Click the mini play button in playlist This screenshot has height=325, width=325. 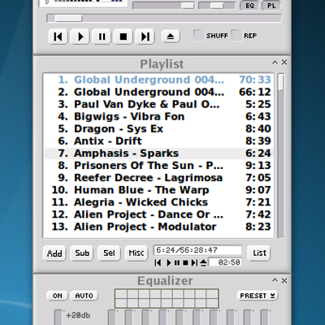coord(168,262)
